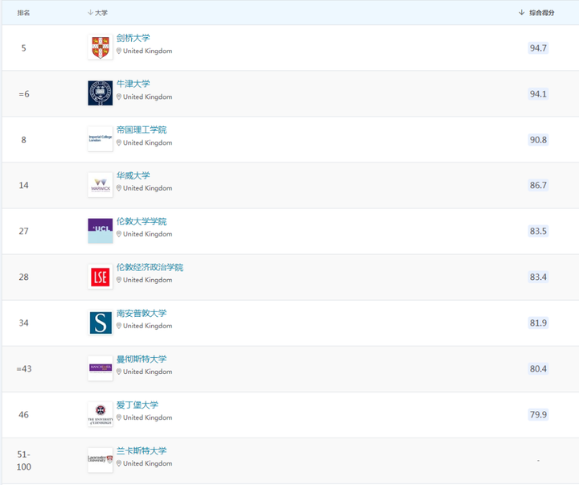The image size is (579, 485).
Task: Sort by 综合得分 column arrow
Action: tap(521, 13)
